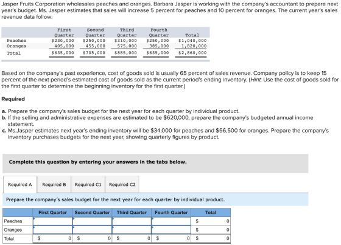Screen dimensions: 341x245
Task: Go to the Required C2 tab
Action: click(122, 184)
